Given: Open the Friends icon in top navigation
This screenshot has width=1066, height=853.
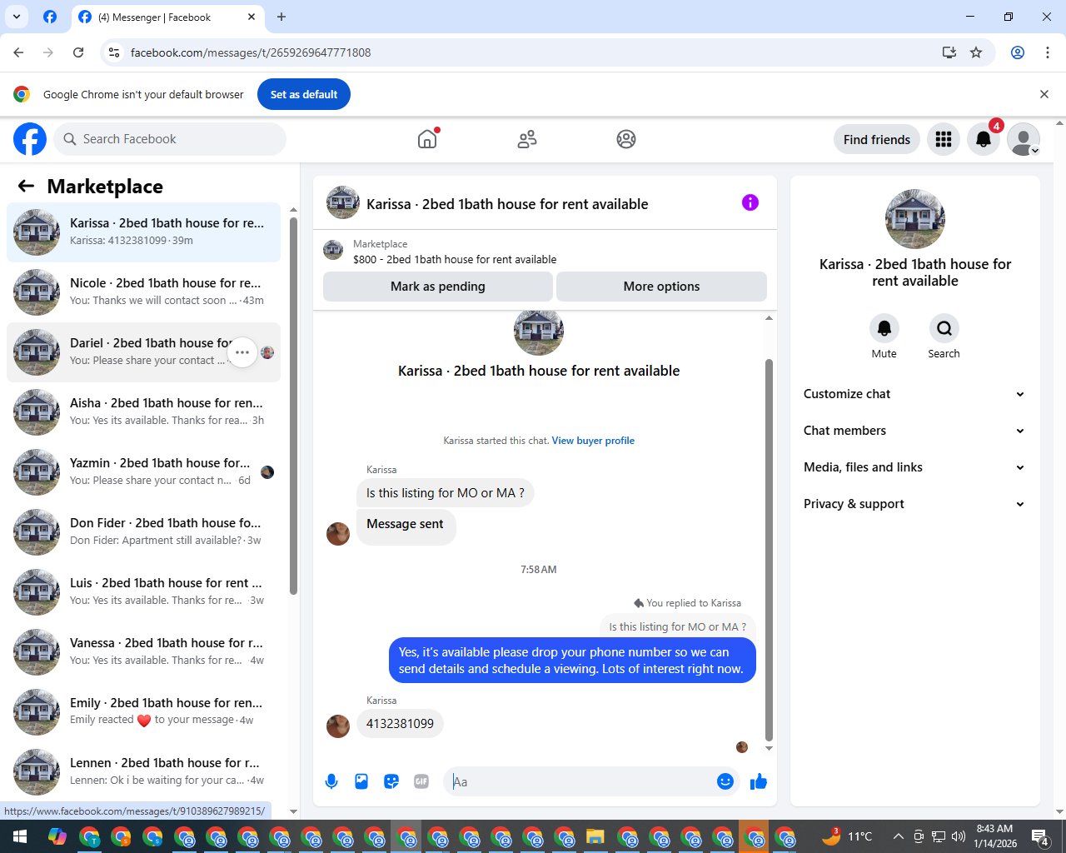Looking at the screenshot, I should [527, 139].
